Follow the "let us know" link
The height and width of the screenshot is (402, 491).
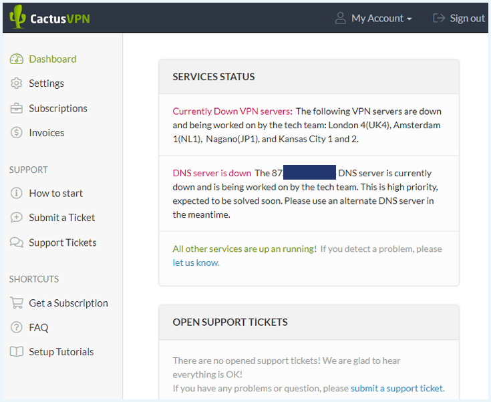click(196, 262)
